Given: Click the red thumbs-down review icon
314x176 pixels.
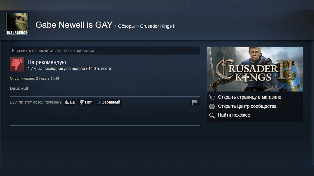Looking at the screenshot, I should [17, 64].
